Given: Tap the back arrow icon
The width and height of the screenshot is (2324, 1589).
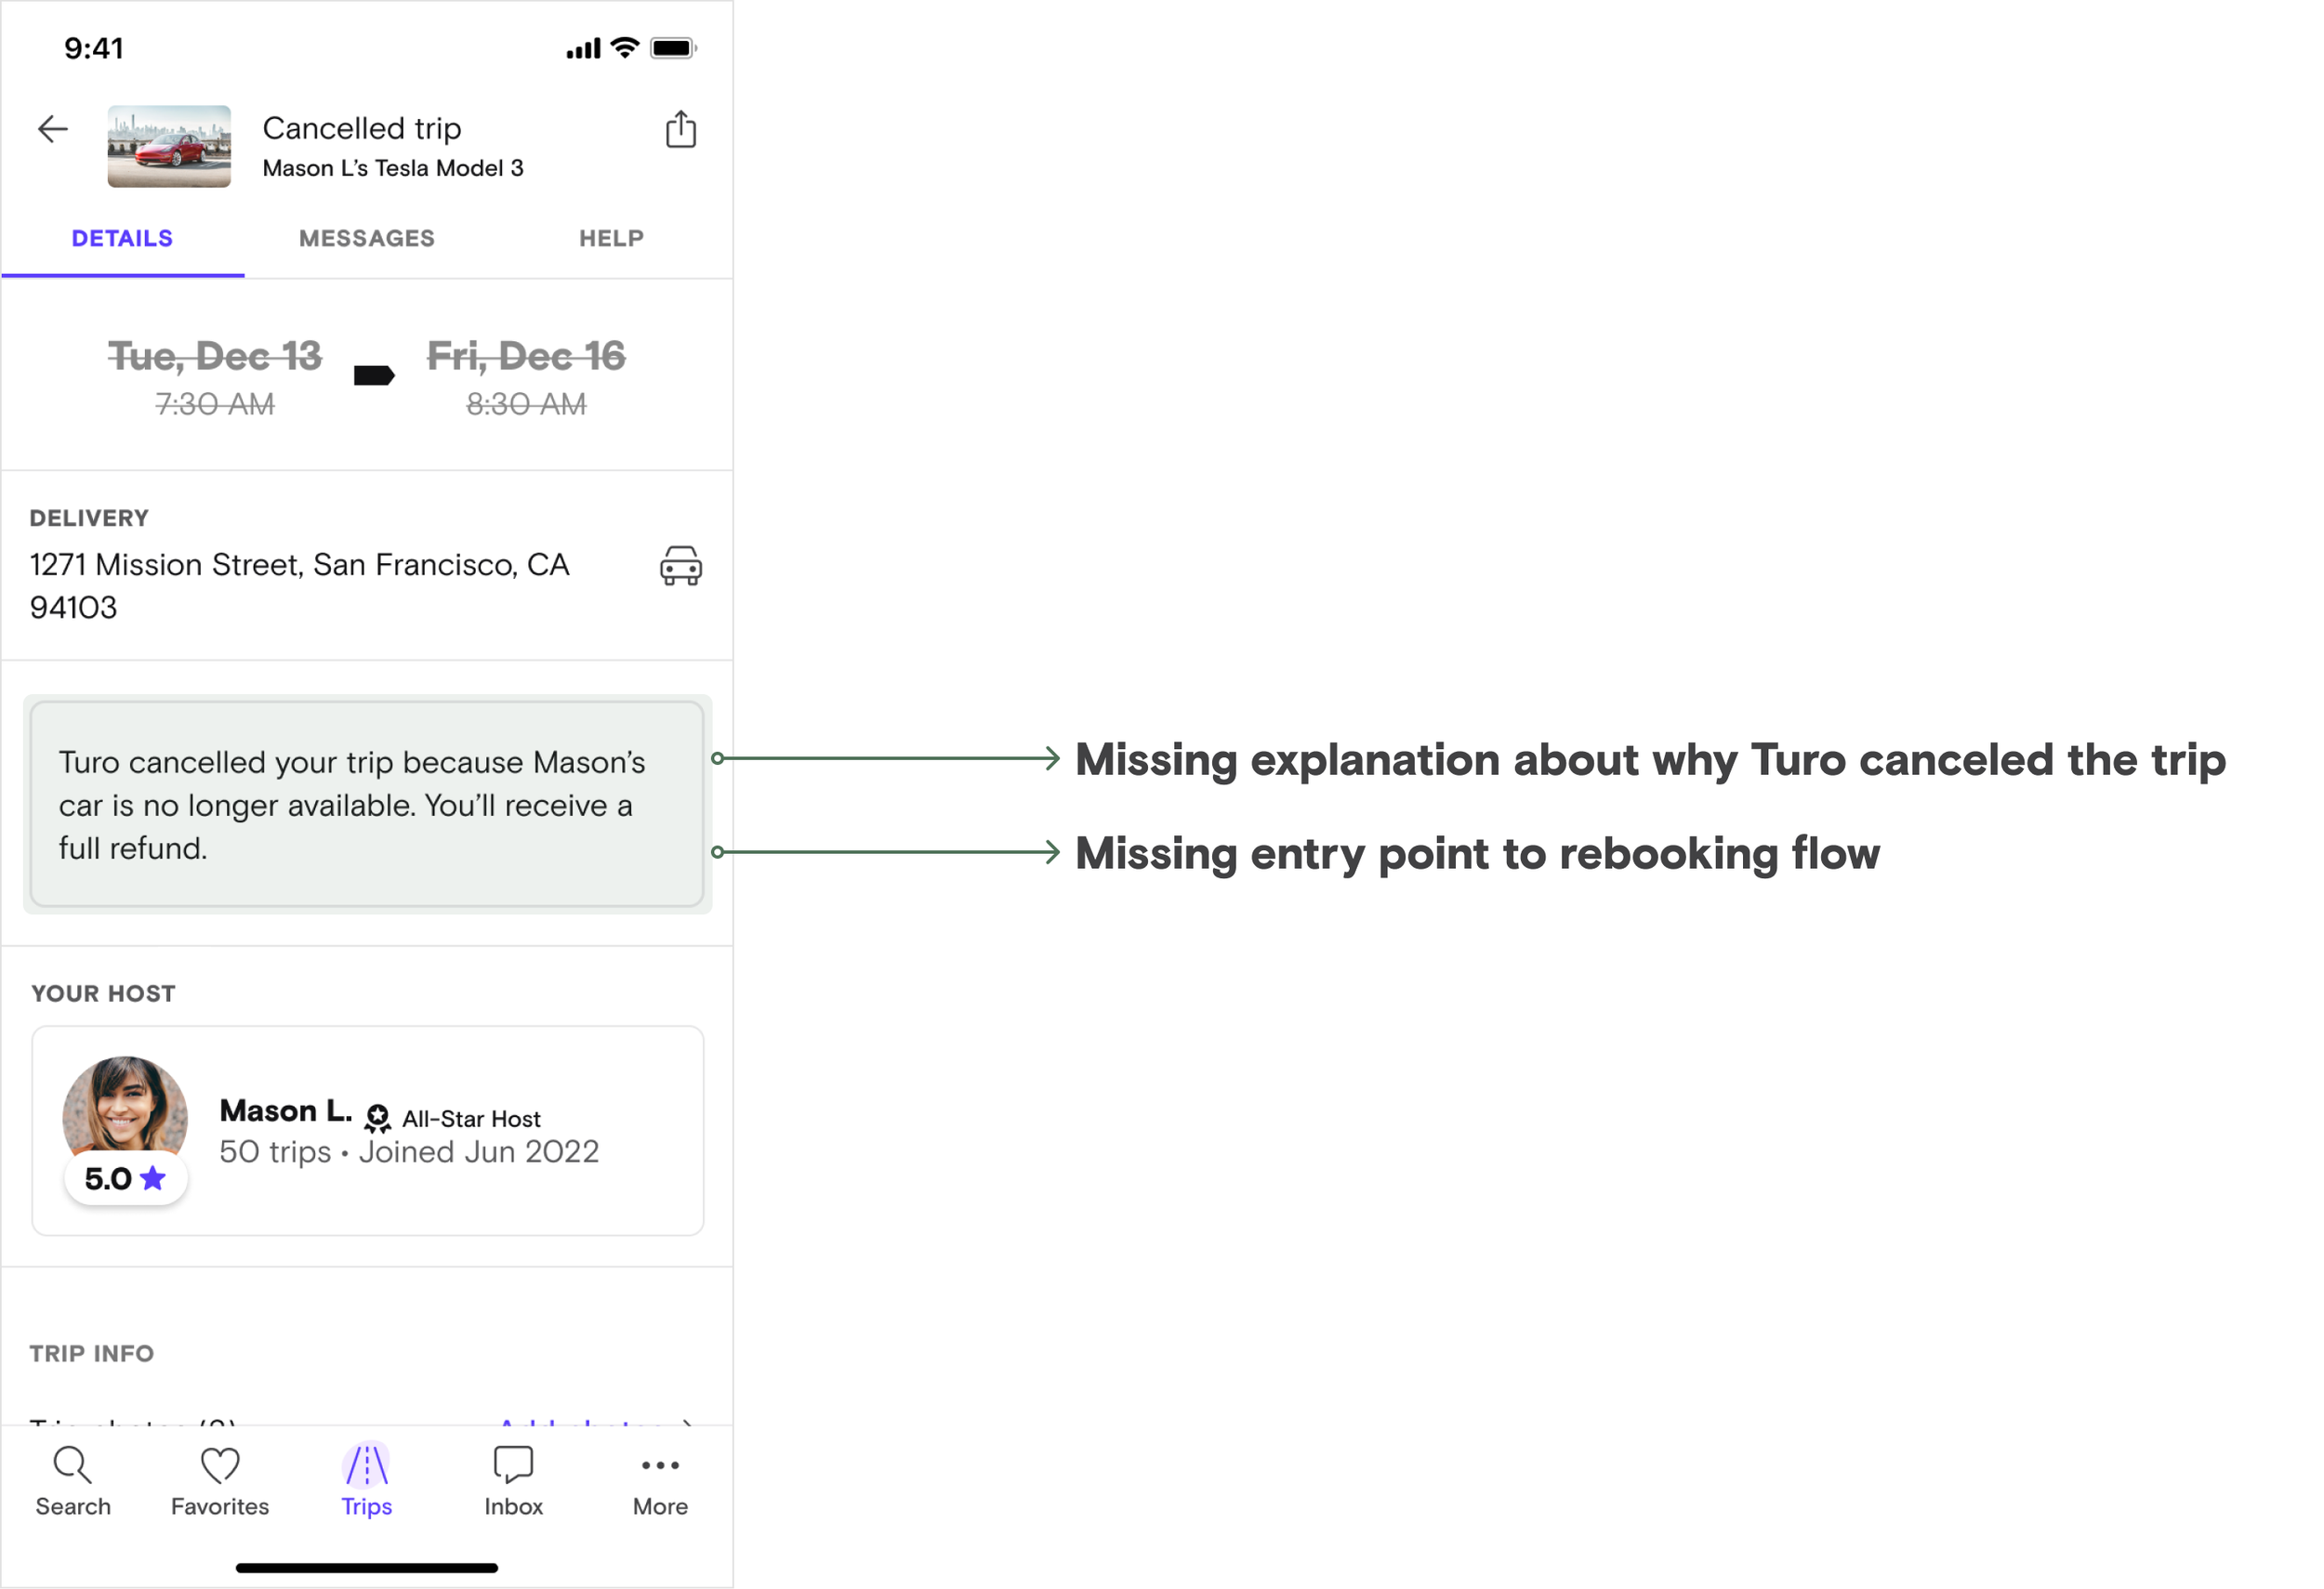Looking at the screenshot, I should (52, 129).
